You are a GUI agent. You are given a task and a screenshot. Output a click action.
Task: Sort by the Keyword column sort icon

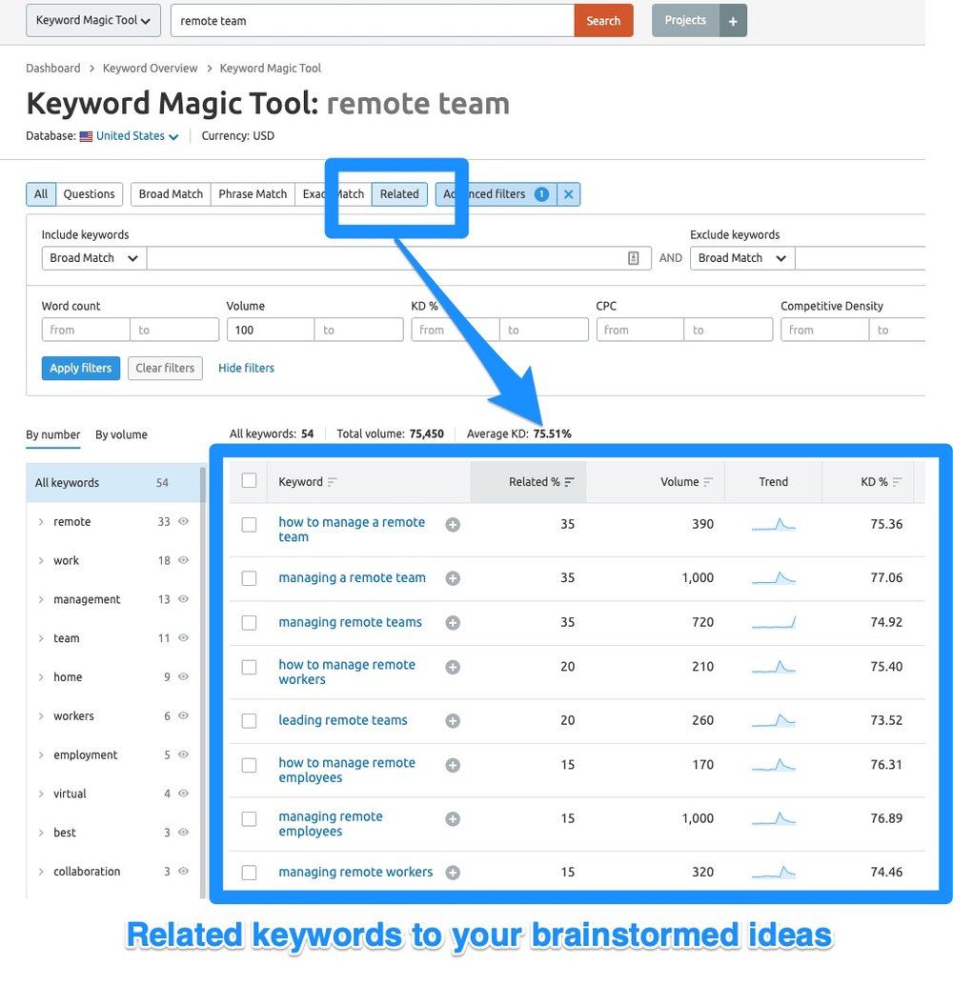(332, 482)
